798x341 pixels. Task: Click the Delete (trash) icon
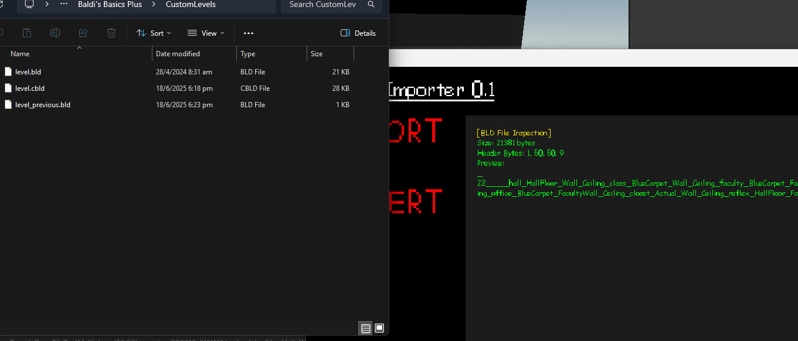[x=111, y=33]
